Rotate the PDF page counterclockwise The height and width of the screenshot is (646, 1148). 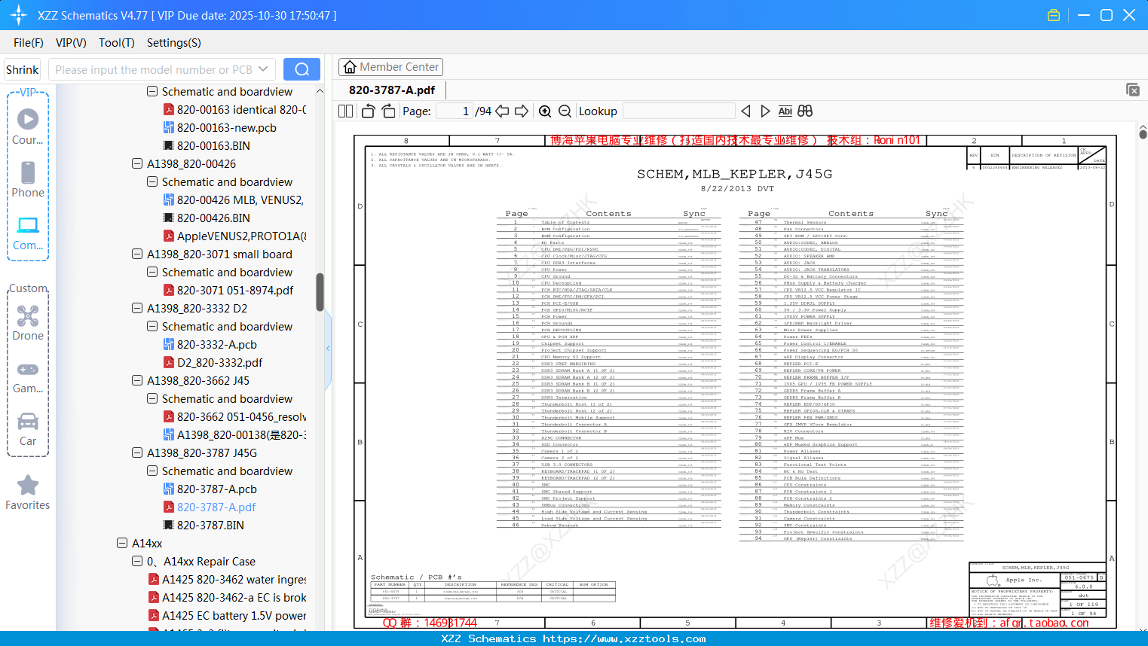pos(369,111)
